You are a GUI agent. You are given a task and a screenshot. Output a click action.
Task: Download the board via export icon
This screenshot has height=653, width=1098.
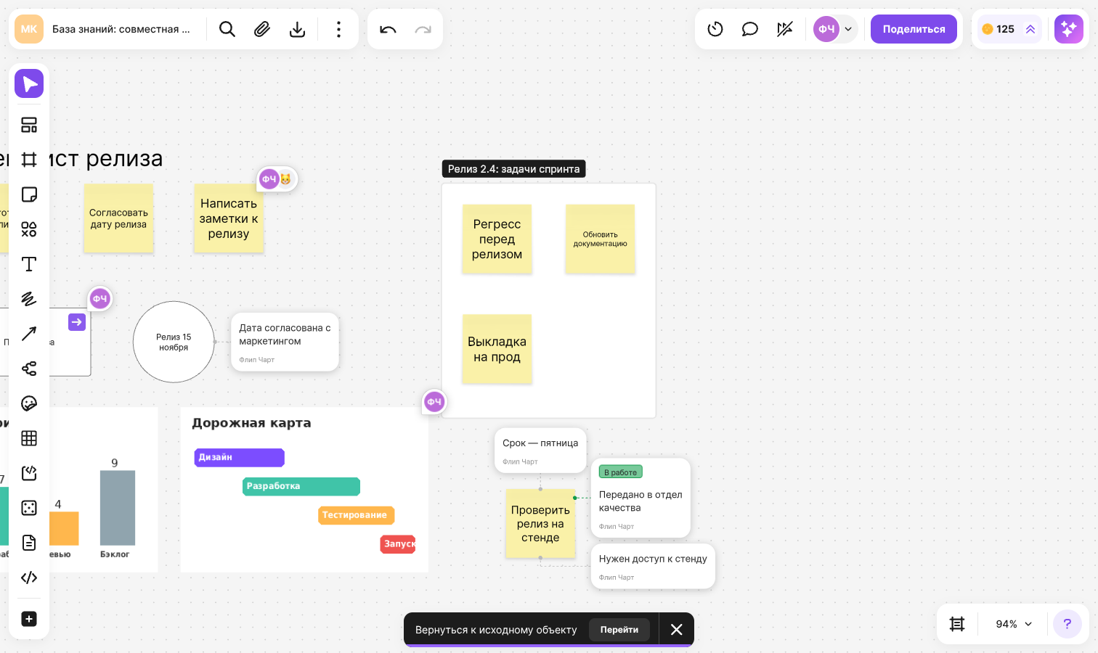297,29
